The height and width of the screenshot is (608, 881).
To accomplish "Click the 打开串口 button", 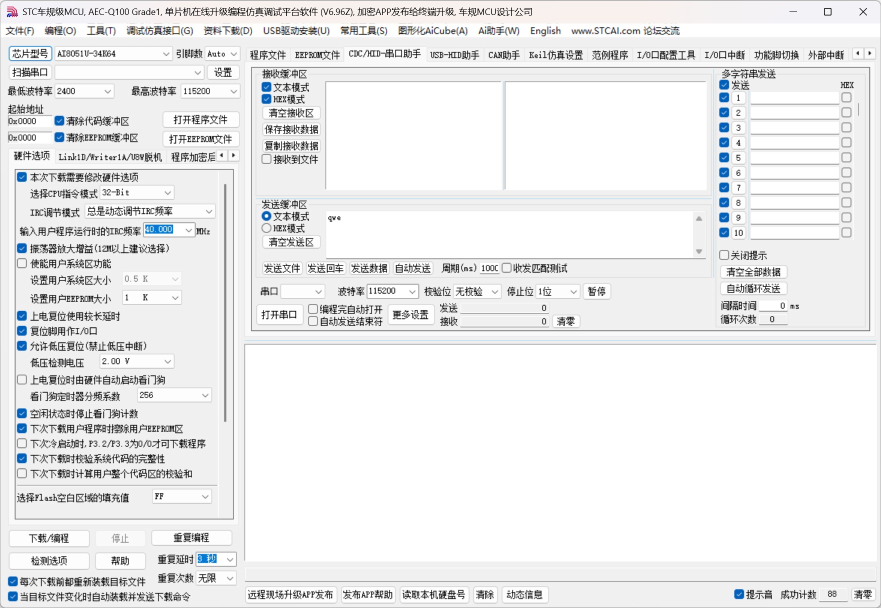I will (x=279, y=314).
